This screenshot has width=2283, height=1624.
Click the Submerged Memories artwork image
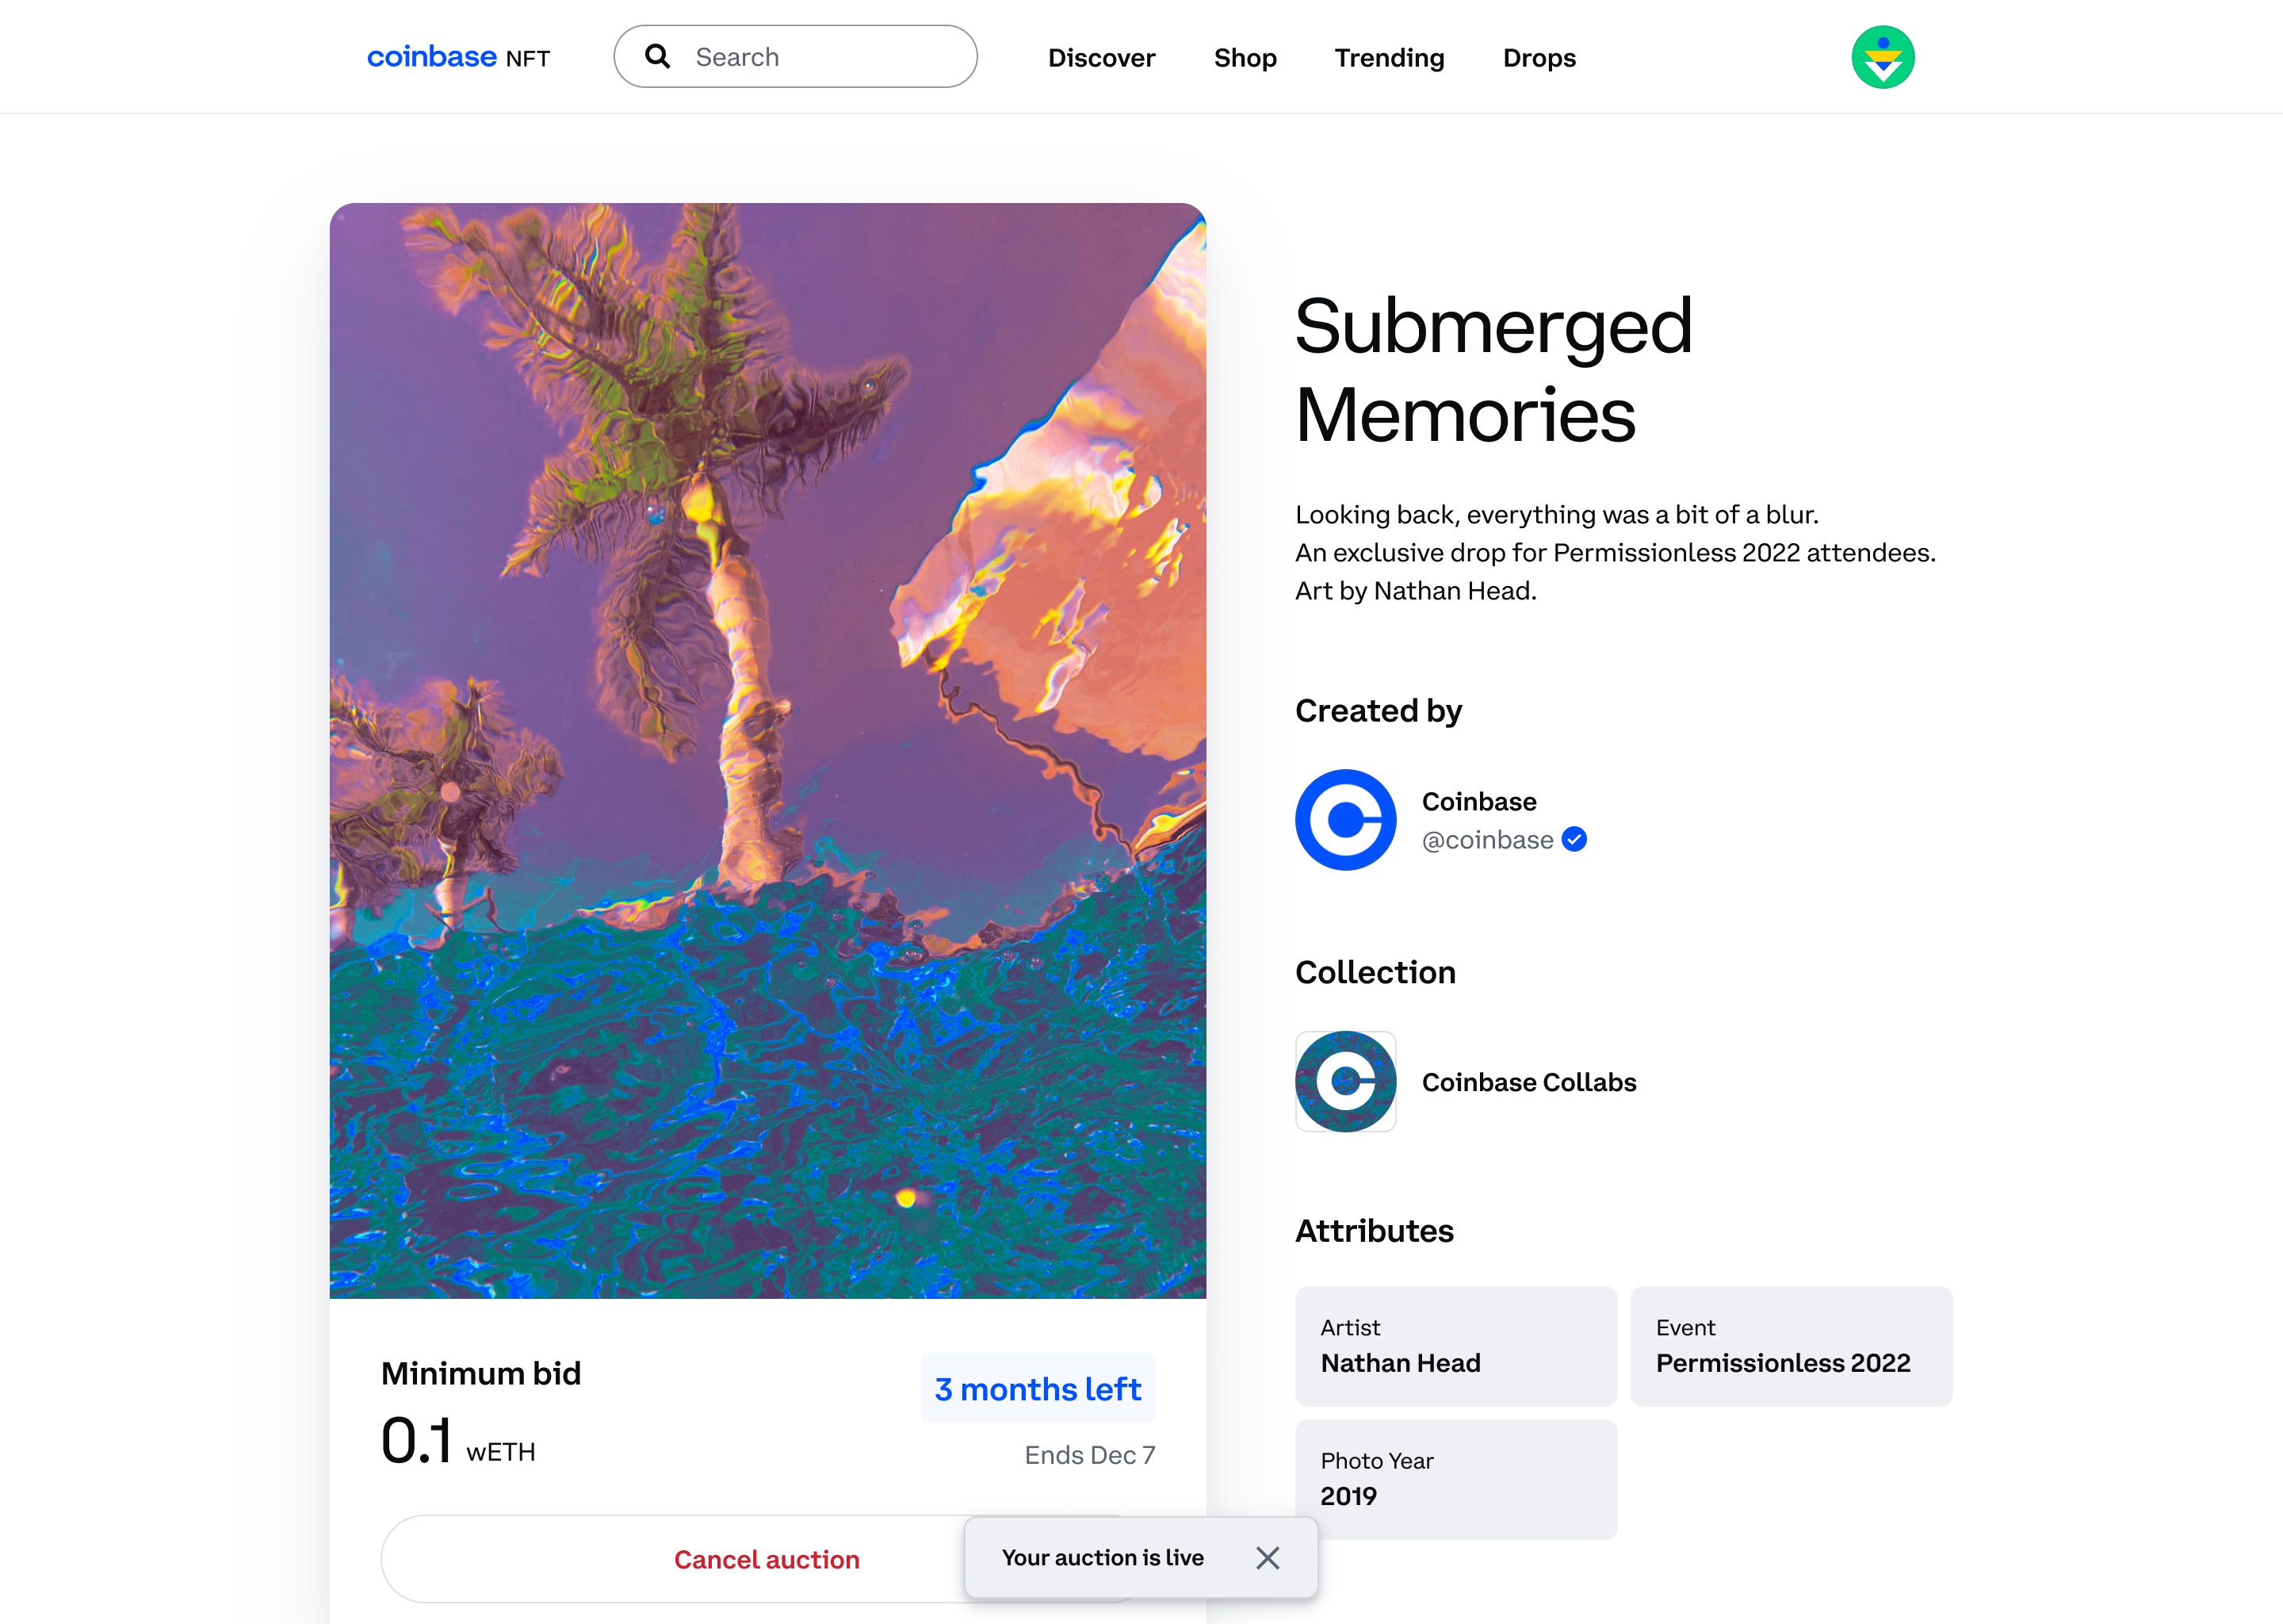(x=767, y=750)
